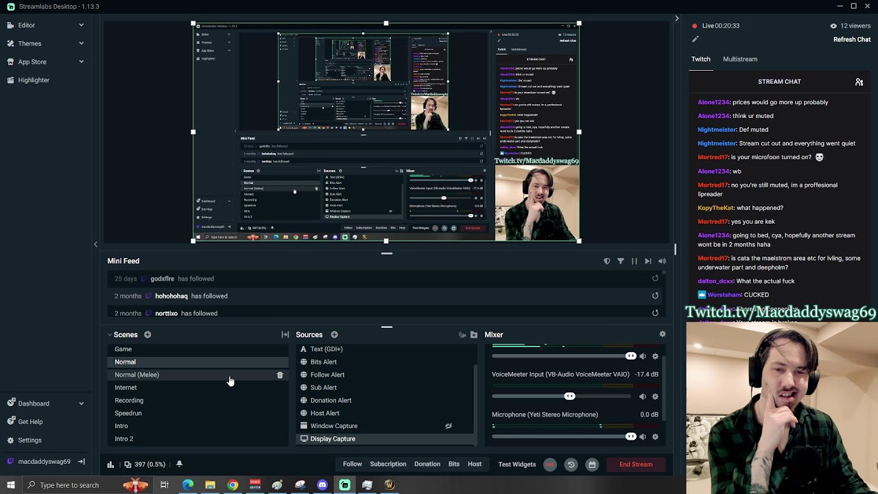The height and width of the screenshot is (494, 878).
Task: Switch to the Twitch chat tab
Action: (x=700, y=59)
